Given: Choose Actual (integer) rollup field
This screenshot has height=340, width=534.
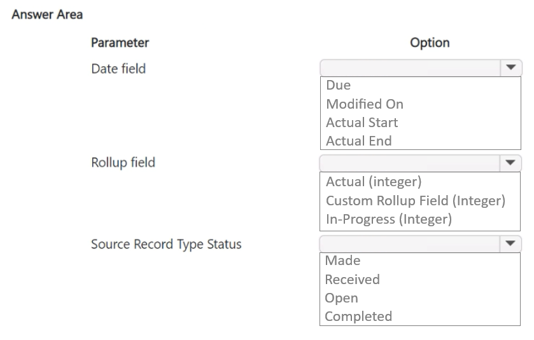Looking at the screenshot, I should coord(374,182).
